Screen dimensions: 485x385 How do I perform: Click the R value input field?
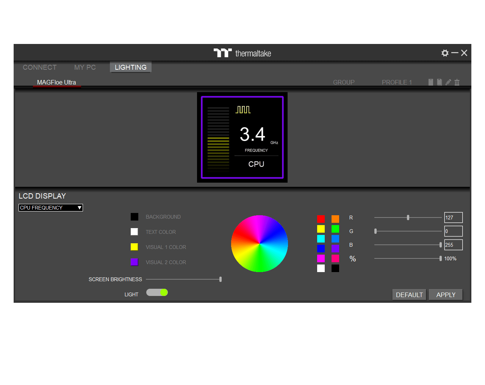[453, 218]
